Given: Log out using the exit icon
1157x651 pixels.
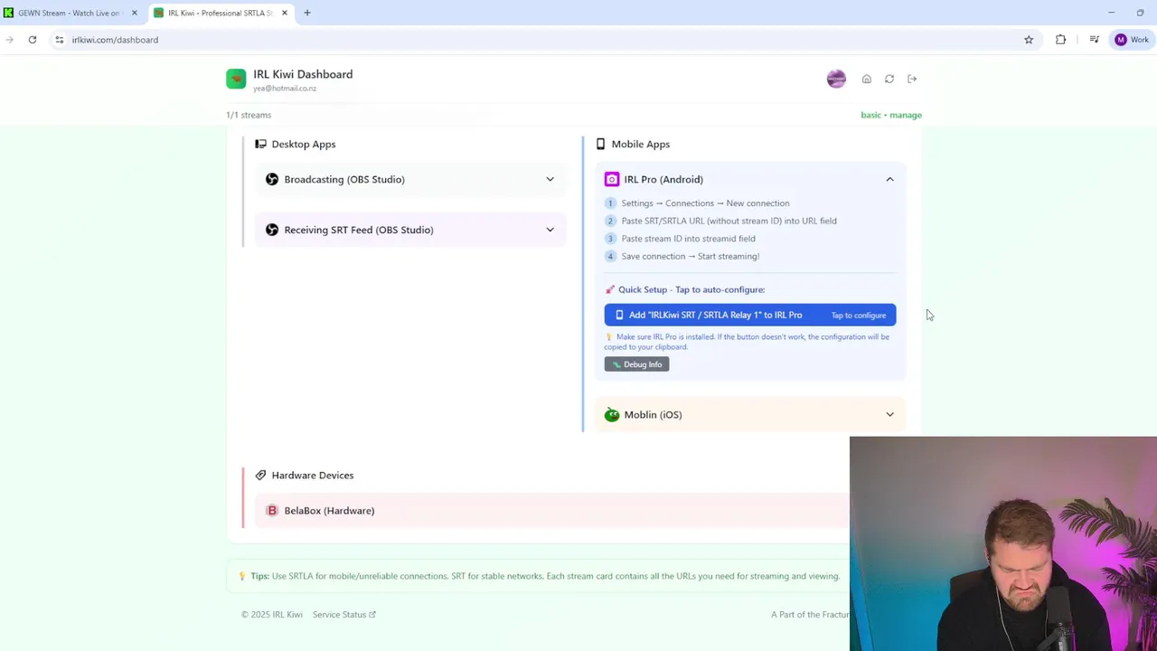Looking at the screenshot, I should 912,79.
